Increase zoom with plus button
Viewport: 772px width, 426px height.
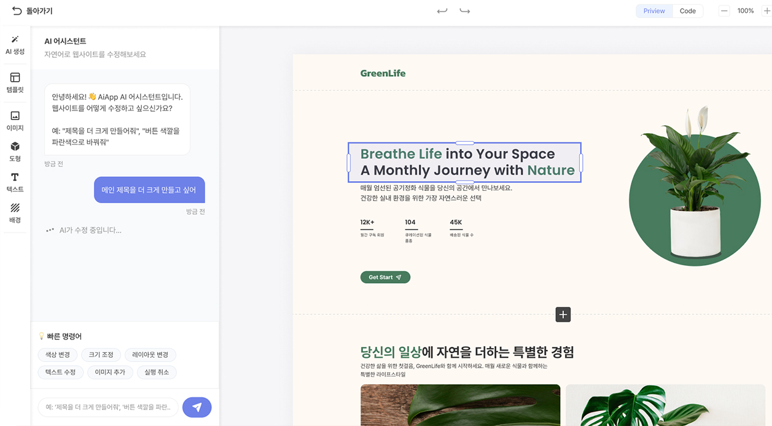pos(766,11)
